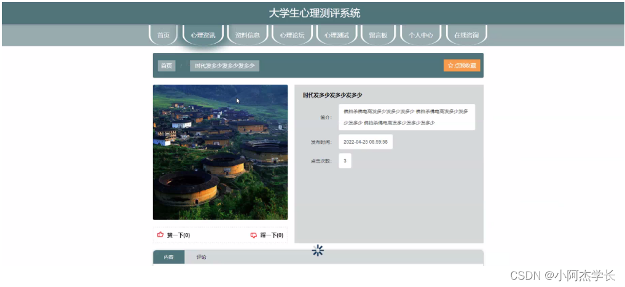Select 心理测试 in the navigation bar
This screenshot has height=287, width=625.
point(337,35)
